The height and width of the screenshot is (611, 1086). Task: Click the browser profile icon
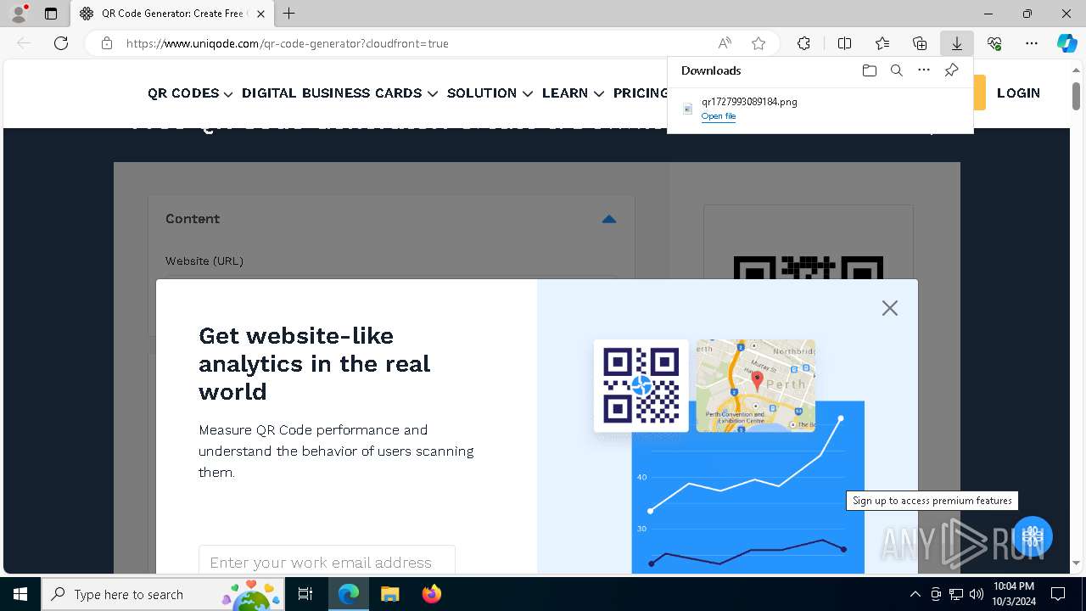(x=19, y=14)
